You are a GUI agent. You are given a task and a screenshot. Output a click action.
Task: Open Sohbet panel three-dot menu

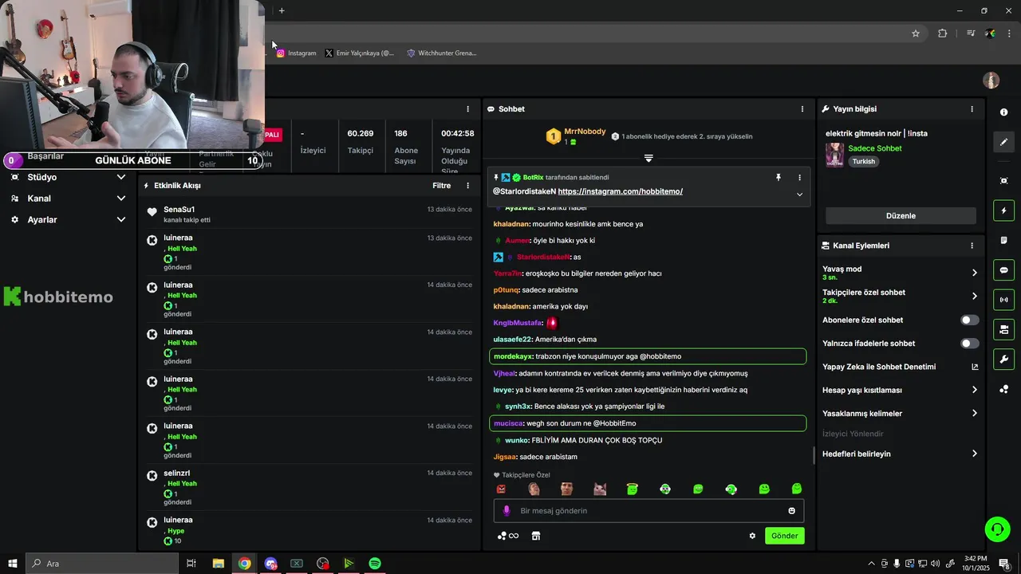point(802,109)
